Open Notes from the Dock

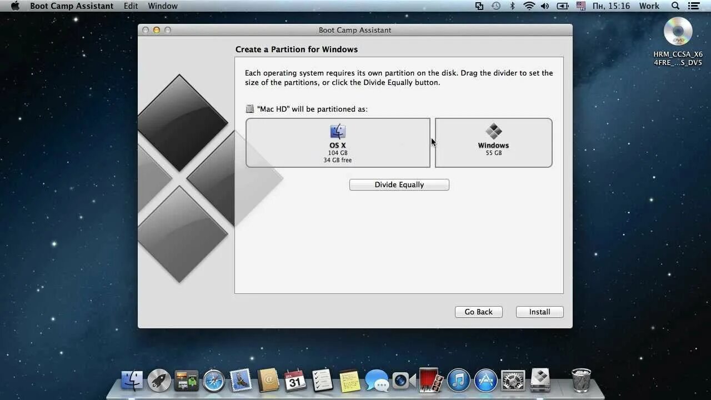click(349, 381)
